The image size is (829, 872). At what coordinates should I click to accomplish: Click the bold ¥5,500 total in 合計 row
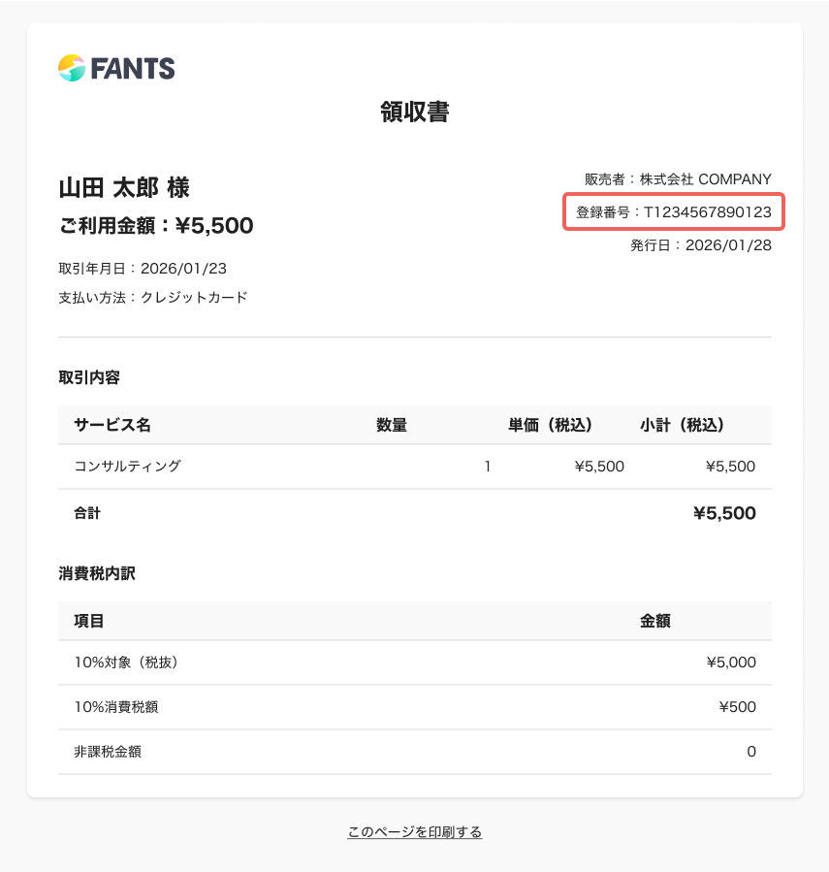tap(724, 513)
